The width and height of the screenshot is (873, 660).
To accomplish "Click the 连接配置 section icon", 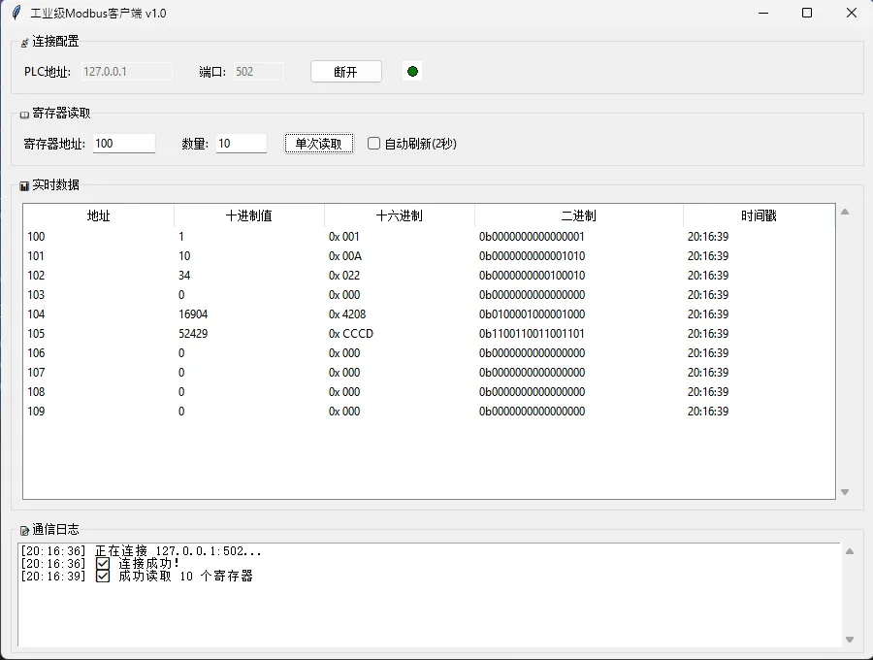I will point(24,43).
